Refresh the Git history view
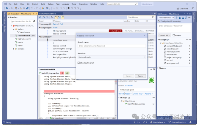This screenshot has height=126, width=198. pyautogui.click(x=40, y=17)
